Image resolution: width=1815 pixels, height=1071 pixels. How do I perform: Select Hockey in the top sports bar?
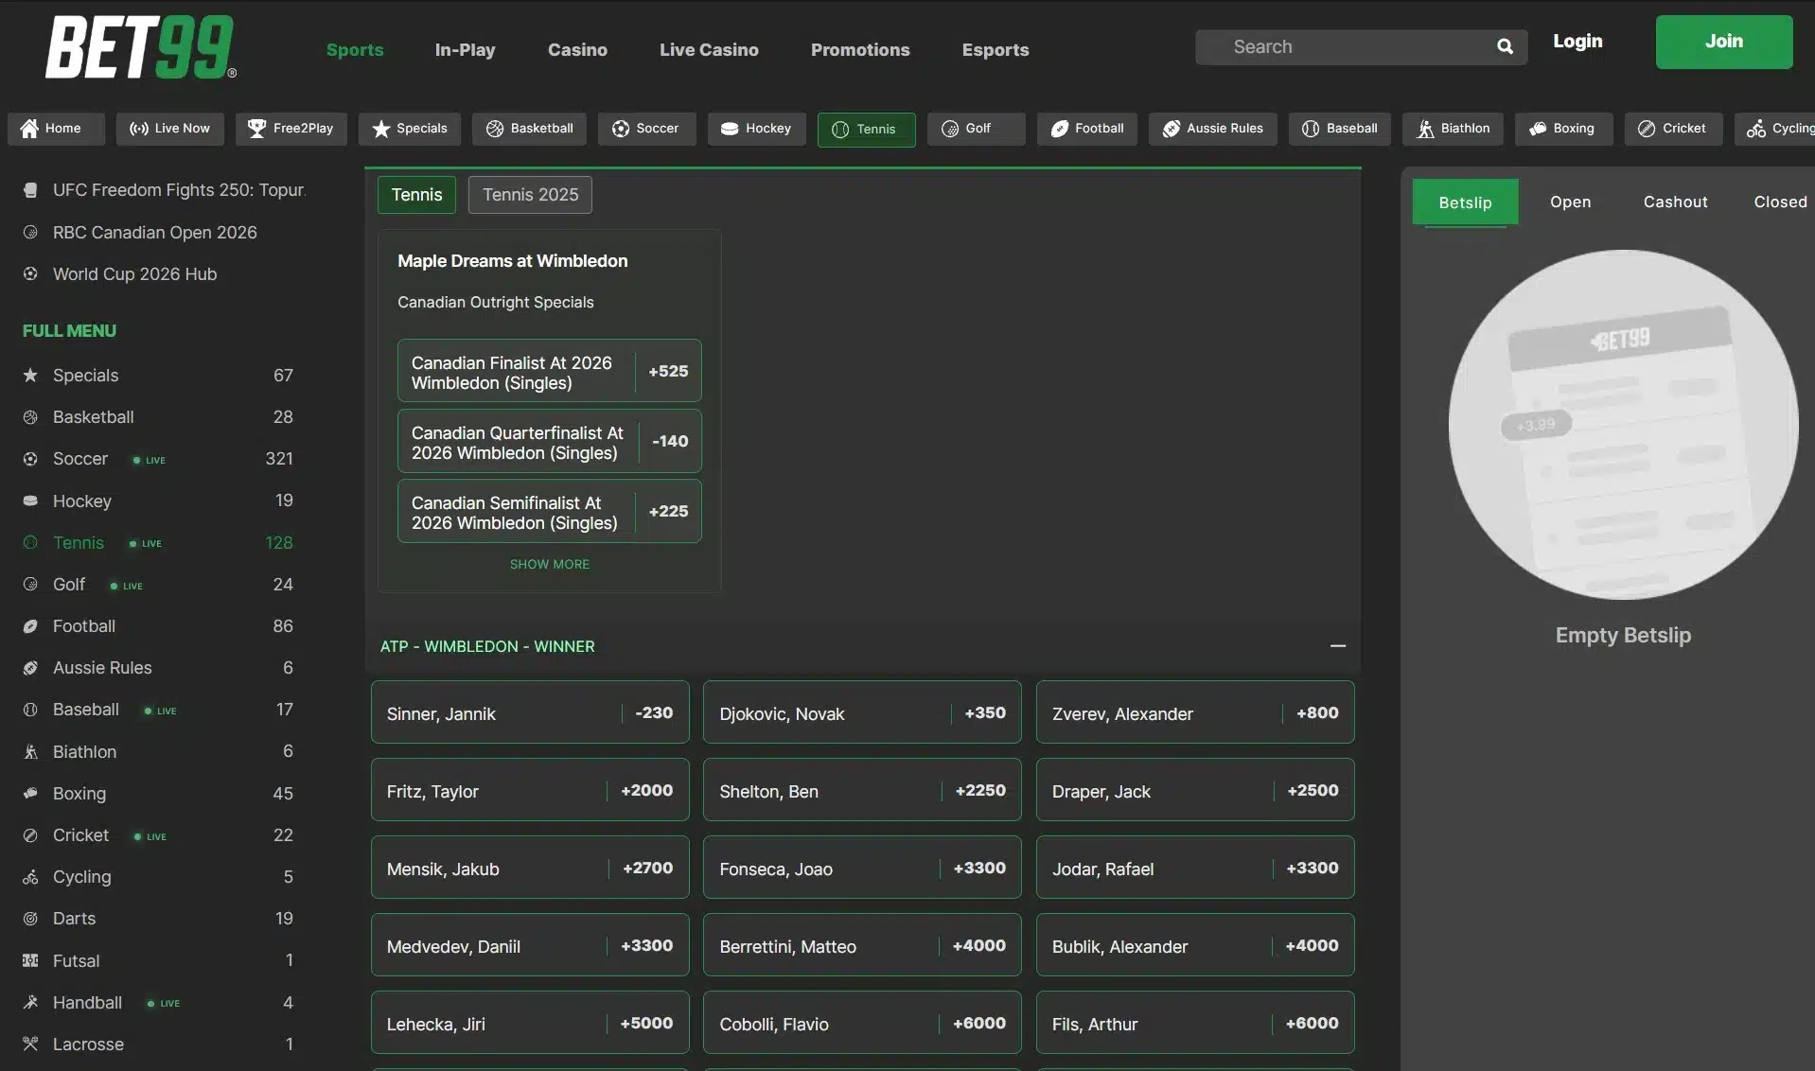point(756,129)
